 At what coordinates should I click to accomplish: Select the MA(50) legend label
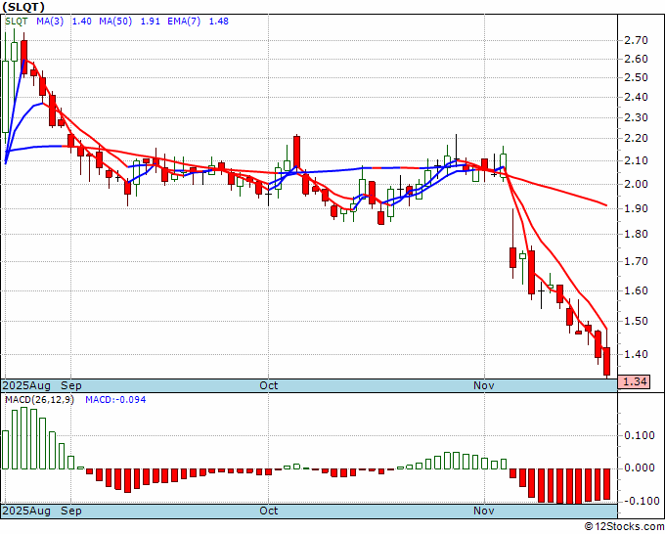click(x=115, y=22)
